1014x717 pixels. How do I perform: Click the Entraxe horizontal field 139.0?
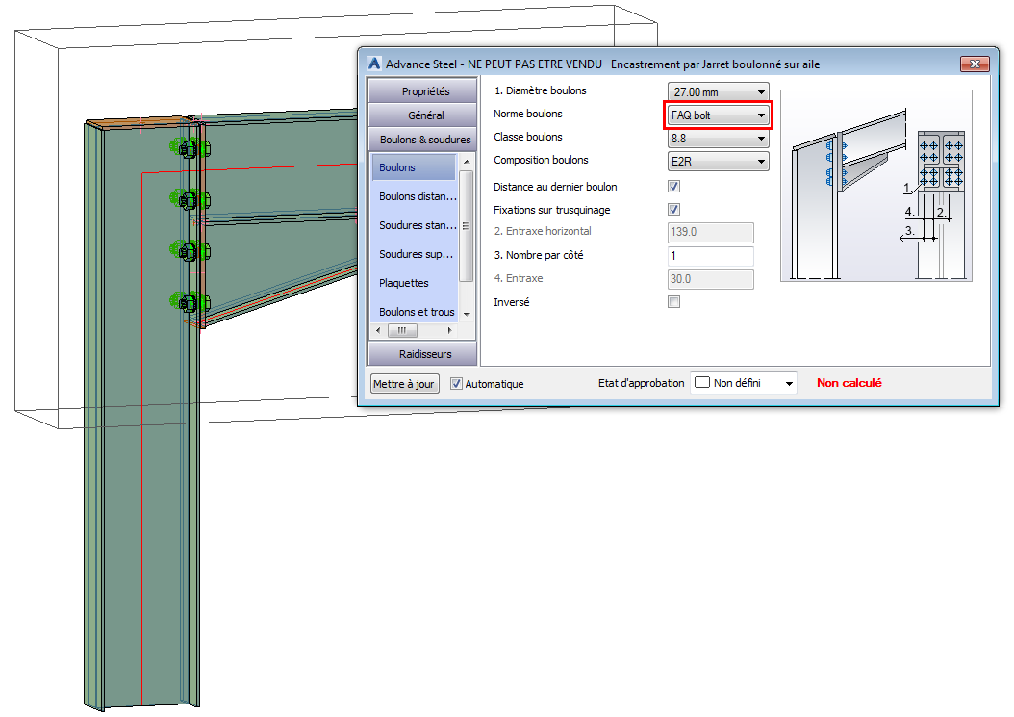(710, 232)
